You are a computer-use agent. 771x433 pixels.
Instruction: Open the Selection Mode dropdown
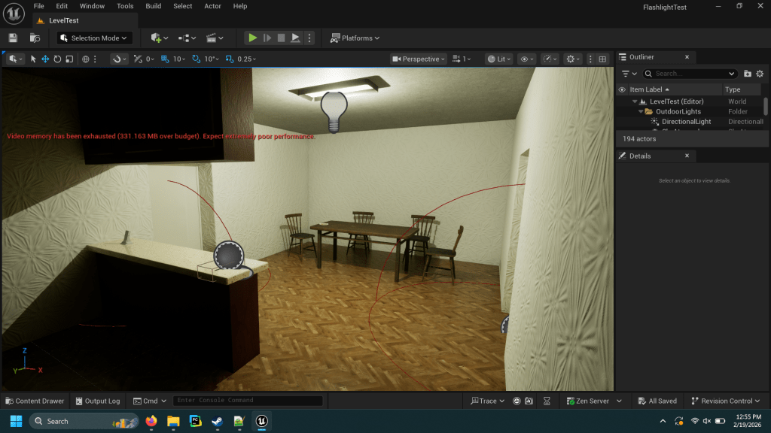pyautogui.click(x=95, y=38)
